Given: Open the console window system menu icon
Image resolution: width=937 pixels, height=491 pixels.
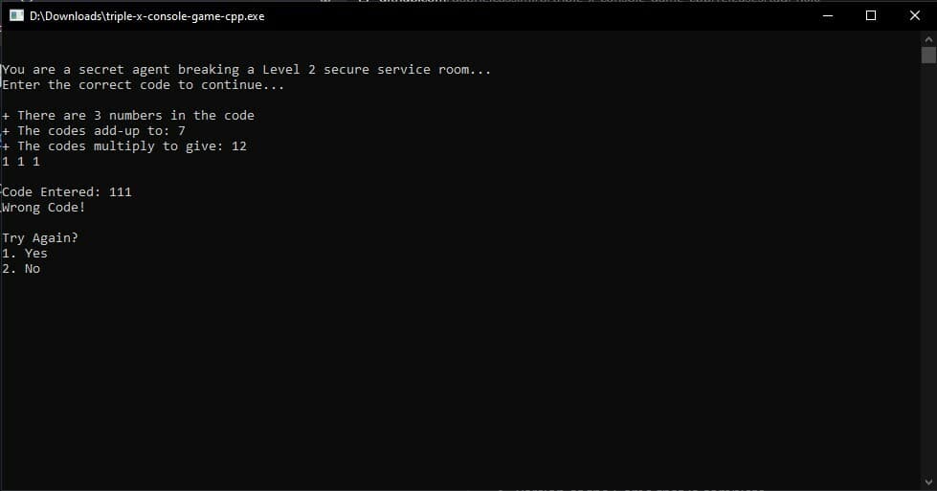Looking at the screenshot, I should coord(16,15).
